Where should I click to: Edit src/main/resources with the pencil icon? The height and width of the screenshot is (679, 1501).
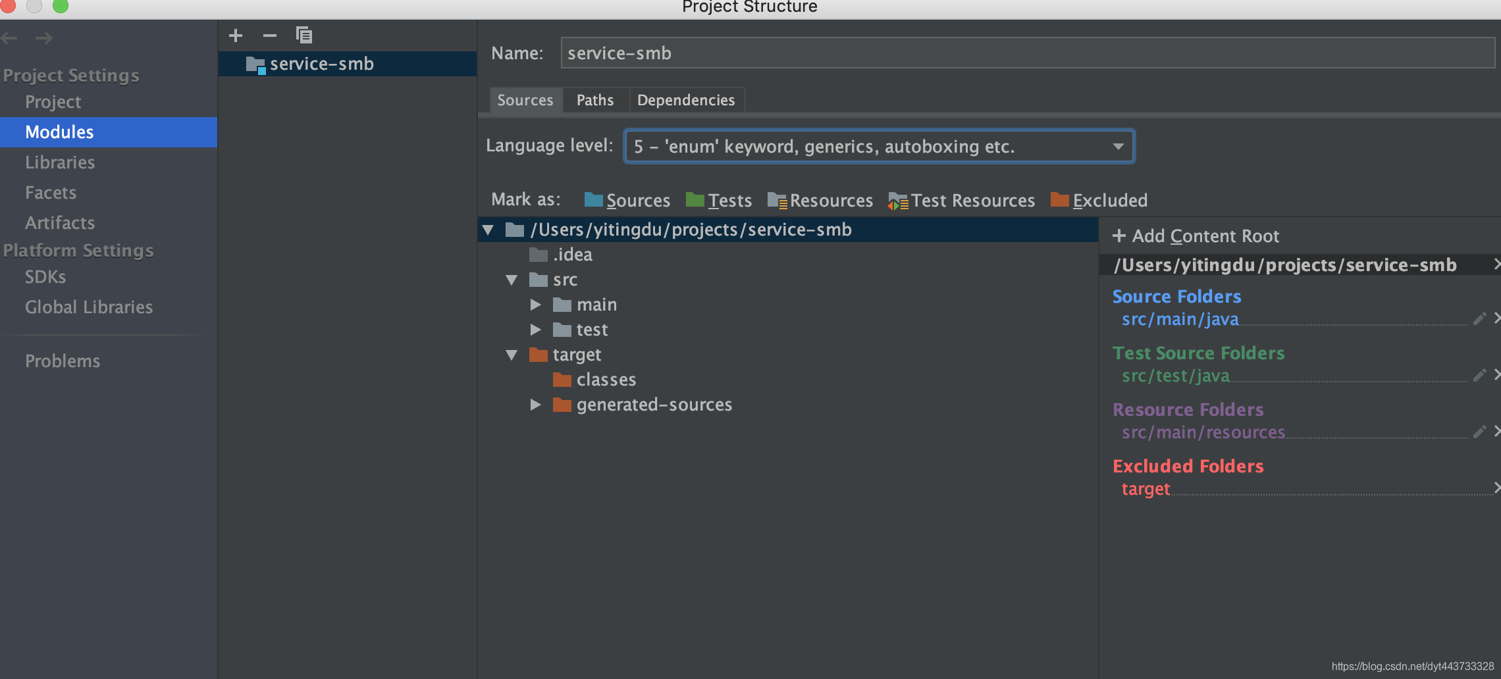pyautogui.click(x=1479, y=431)
